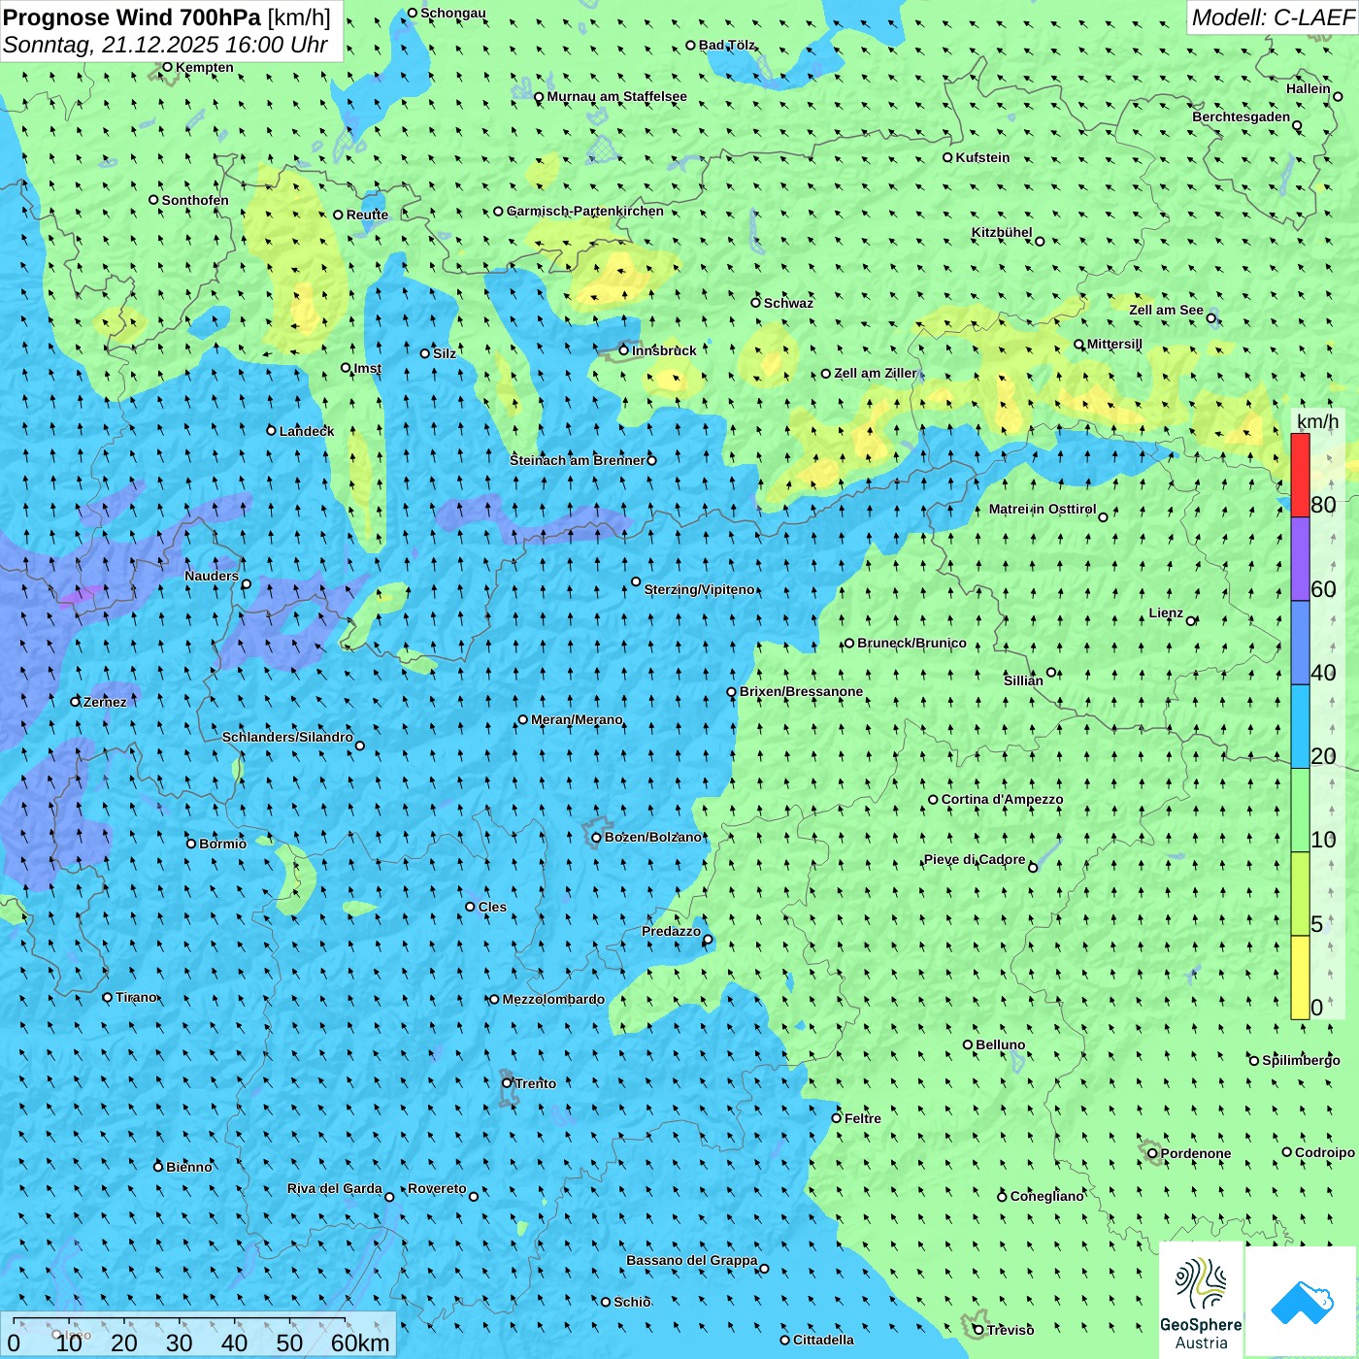Viewport: 1359px width, 1359px height.
Task: Click the Zernez town label
Action: coord(105,703)
